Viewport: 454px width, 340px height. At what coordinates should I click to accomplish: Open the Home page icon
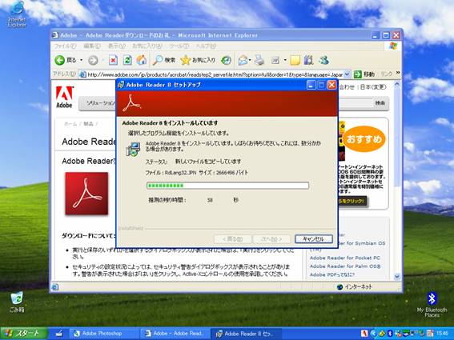(x=142, y=60)
